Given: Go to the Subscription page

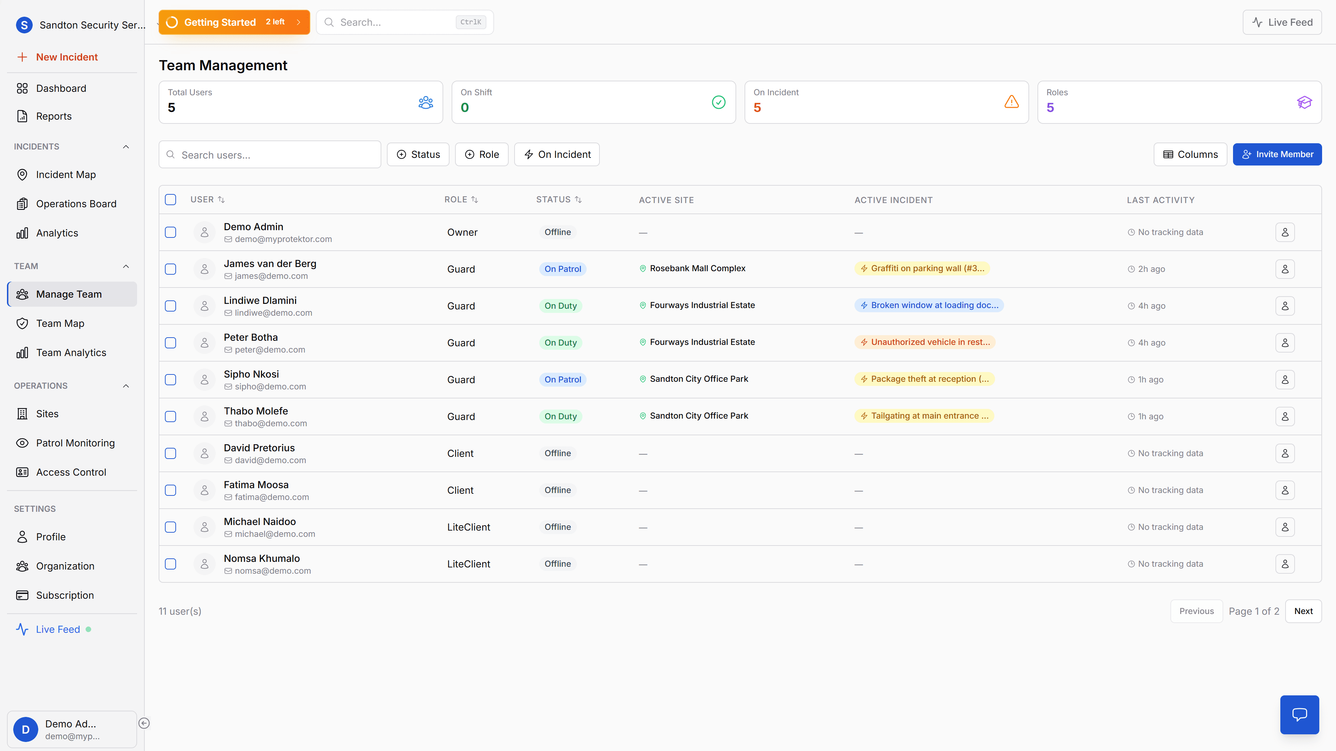Looking at the screenshot, I should tap(65, 595).
